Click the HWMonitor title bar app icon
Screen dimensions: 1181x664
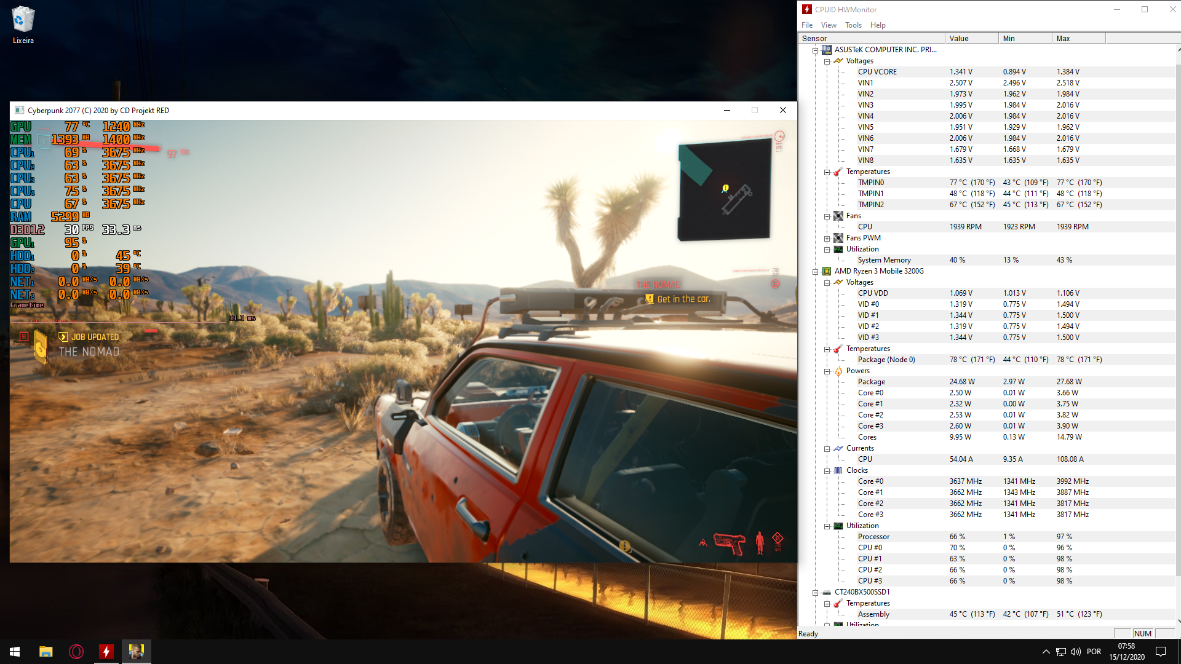click(x=807, y=9)
